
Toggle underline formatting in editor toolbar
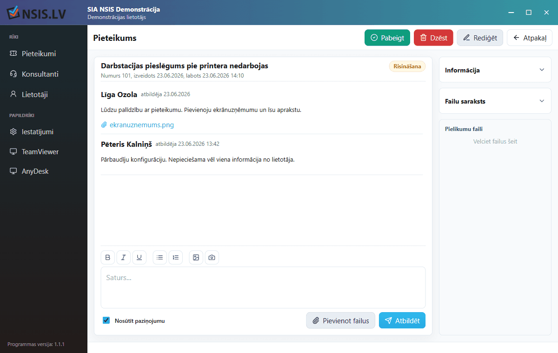click(x=139, y=257)
